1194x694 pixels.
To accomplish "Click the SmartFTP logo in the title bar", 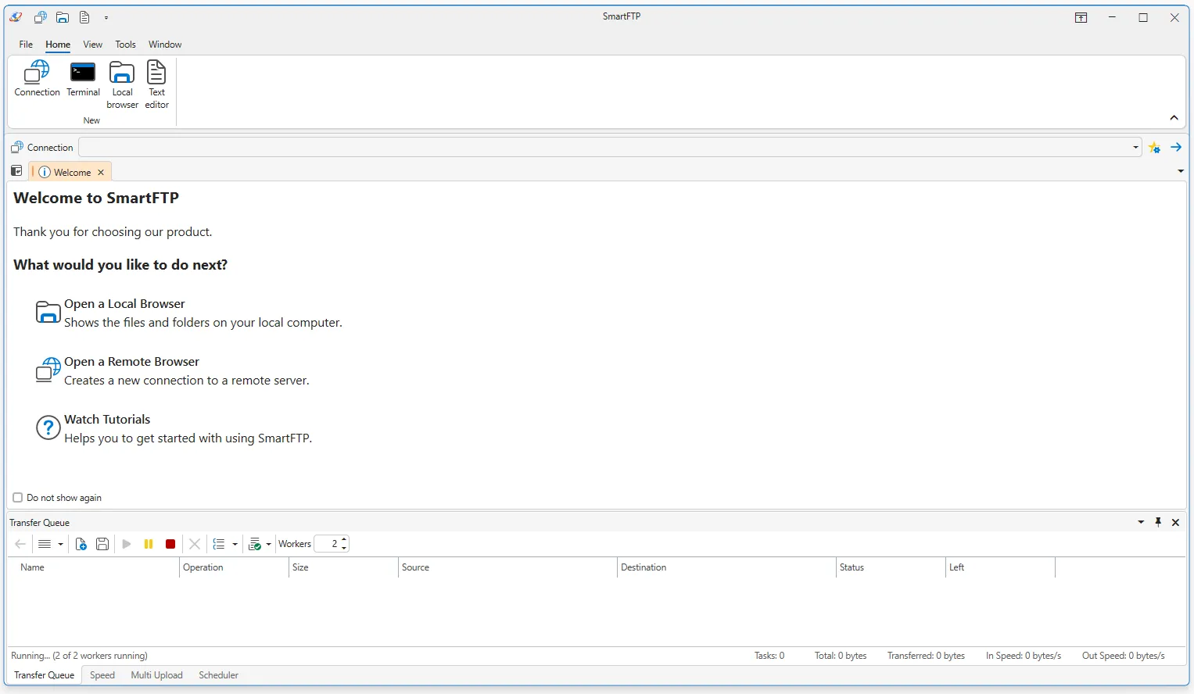I will 16,17.
